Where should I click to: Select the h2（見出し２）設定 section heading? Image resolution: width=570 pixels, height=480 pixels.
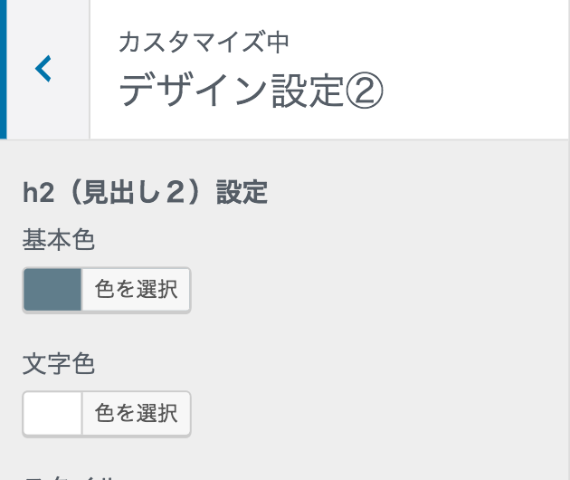coord(145,193)
